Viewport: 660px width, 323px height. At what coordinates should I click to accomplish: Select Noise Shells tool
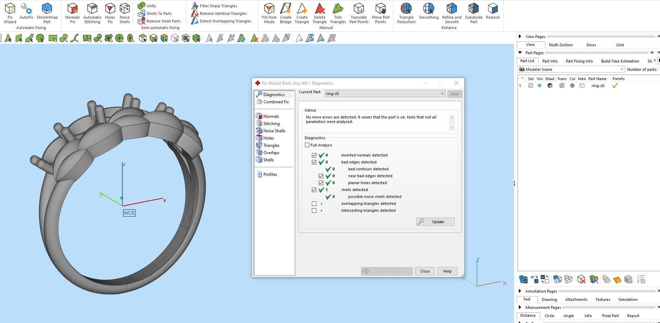coord(124,13)
